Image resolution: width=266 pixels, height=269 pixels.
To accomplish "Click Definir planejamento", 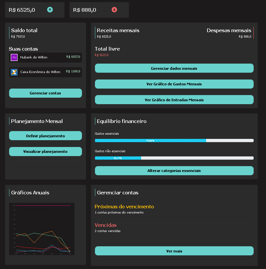I will (45, 136).
